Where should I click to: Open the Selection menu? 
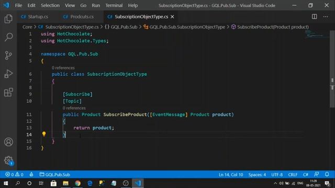click(50, 5)
